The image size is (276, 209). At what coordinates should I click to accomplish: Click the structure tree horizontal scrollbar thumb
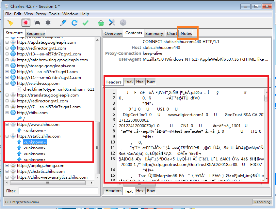pyautogui.click(x=48, y=183)
